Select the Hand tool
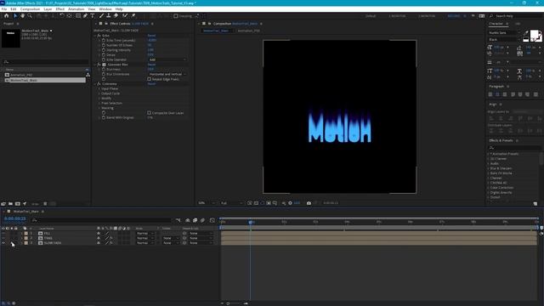The image size is (544, 306). [23, 16]
